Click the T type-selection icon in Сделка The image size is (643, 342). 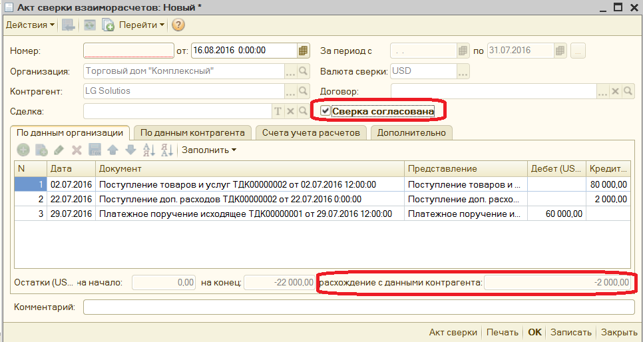click(x=278, y=111)
